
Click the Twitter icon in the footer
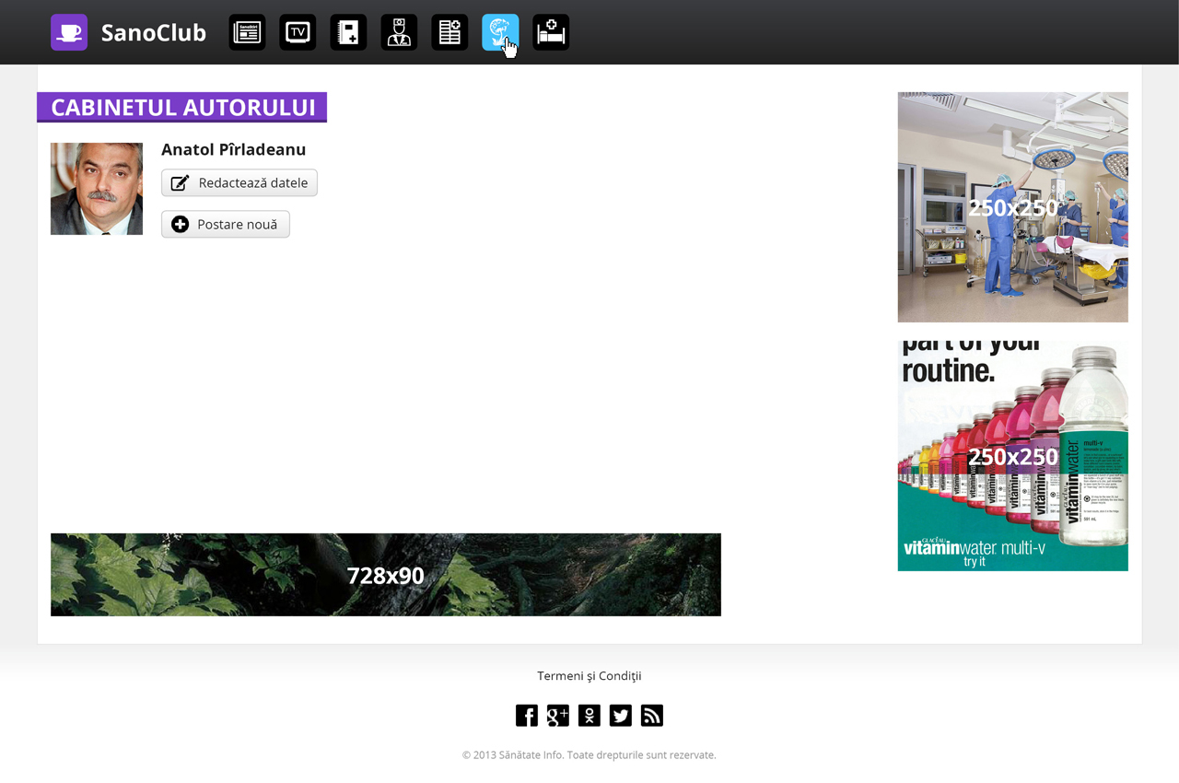click(x=621, y=716)
